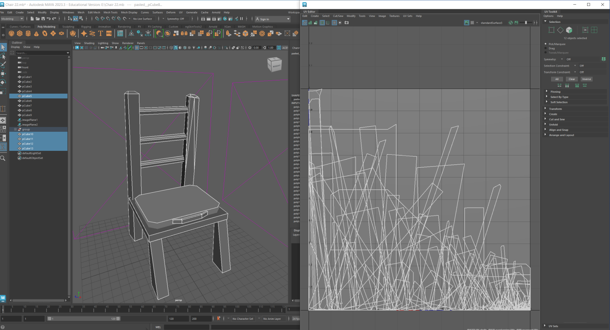
Task: Switch to the Sculpting shelf tab
Action: tap(68, 26)
